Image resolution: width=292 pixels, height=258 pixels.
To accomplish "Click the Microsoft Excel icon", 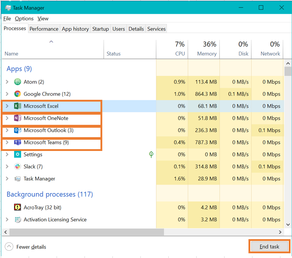I will [17, 106].
